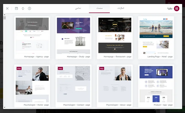Click the 'Landing Page – Hotel - page' label

(160, 57)
